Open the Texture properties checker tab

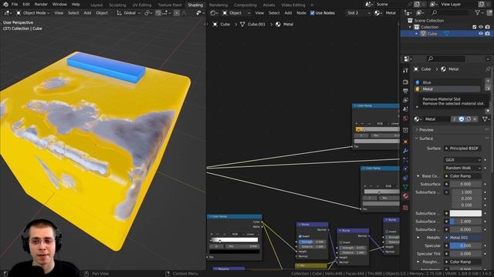click(405, 208)
